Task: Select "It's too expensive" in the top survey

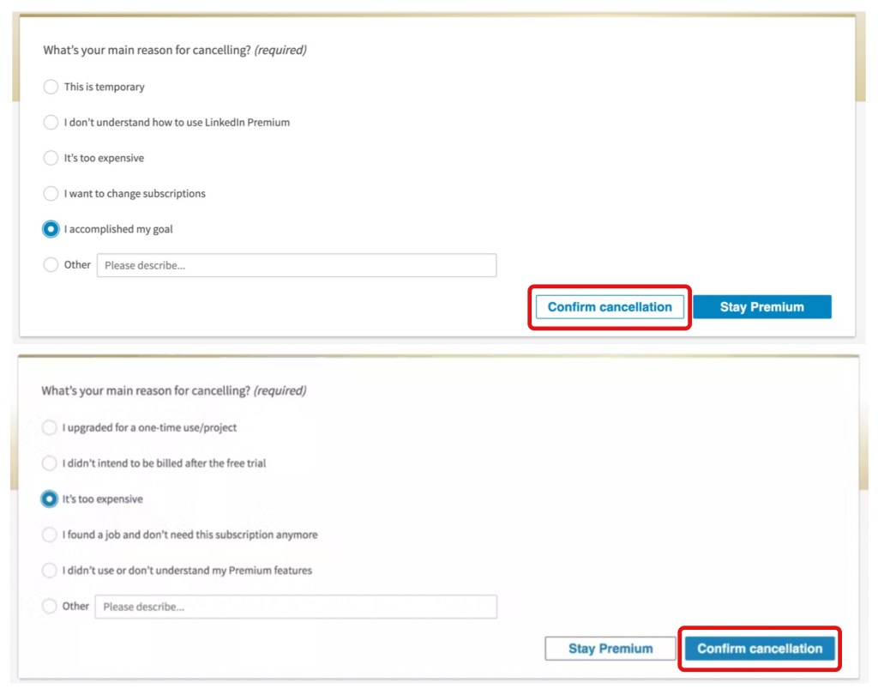Action: 51,158
